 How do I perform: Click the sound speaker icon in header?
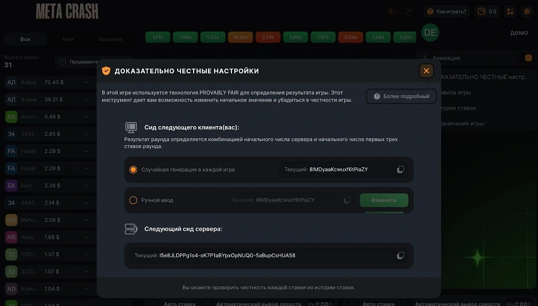point(392,11)
